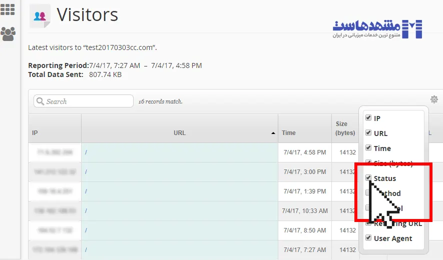Uncheck the URL column checkbox
This screenshot has height=260, width=443.
pos(368,133)
